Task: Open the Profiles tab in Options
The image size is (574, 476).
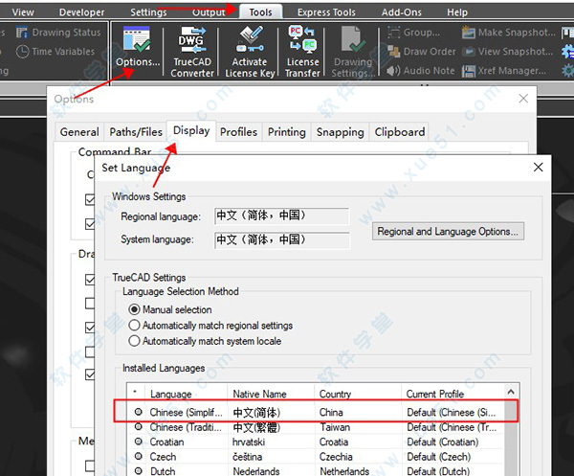Action: [238, 132]
